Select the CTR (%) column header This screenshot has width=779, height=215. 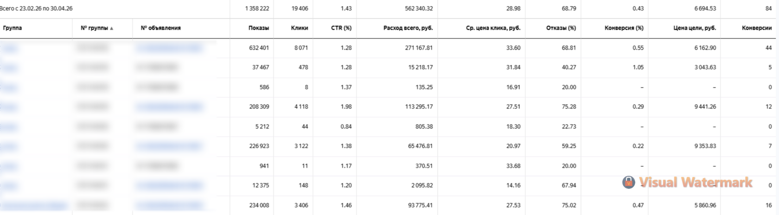tap(341, 28)
